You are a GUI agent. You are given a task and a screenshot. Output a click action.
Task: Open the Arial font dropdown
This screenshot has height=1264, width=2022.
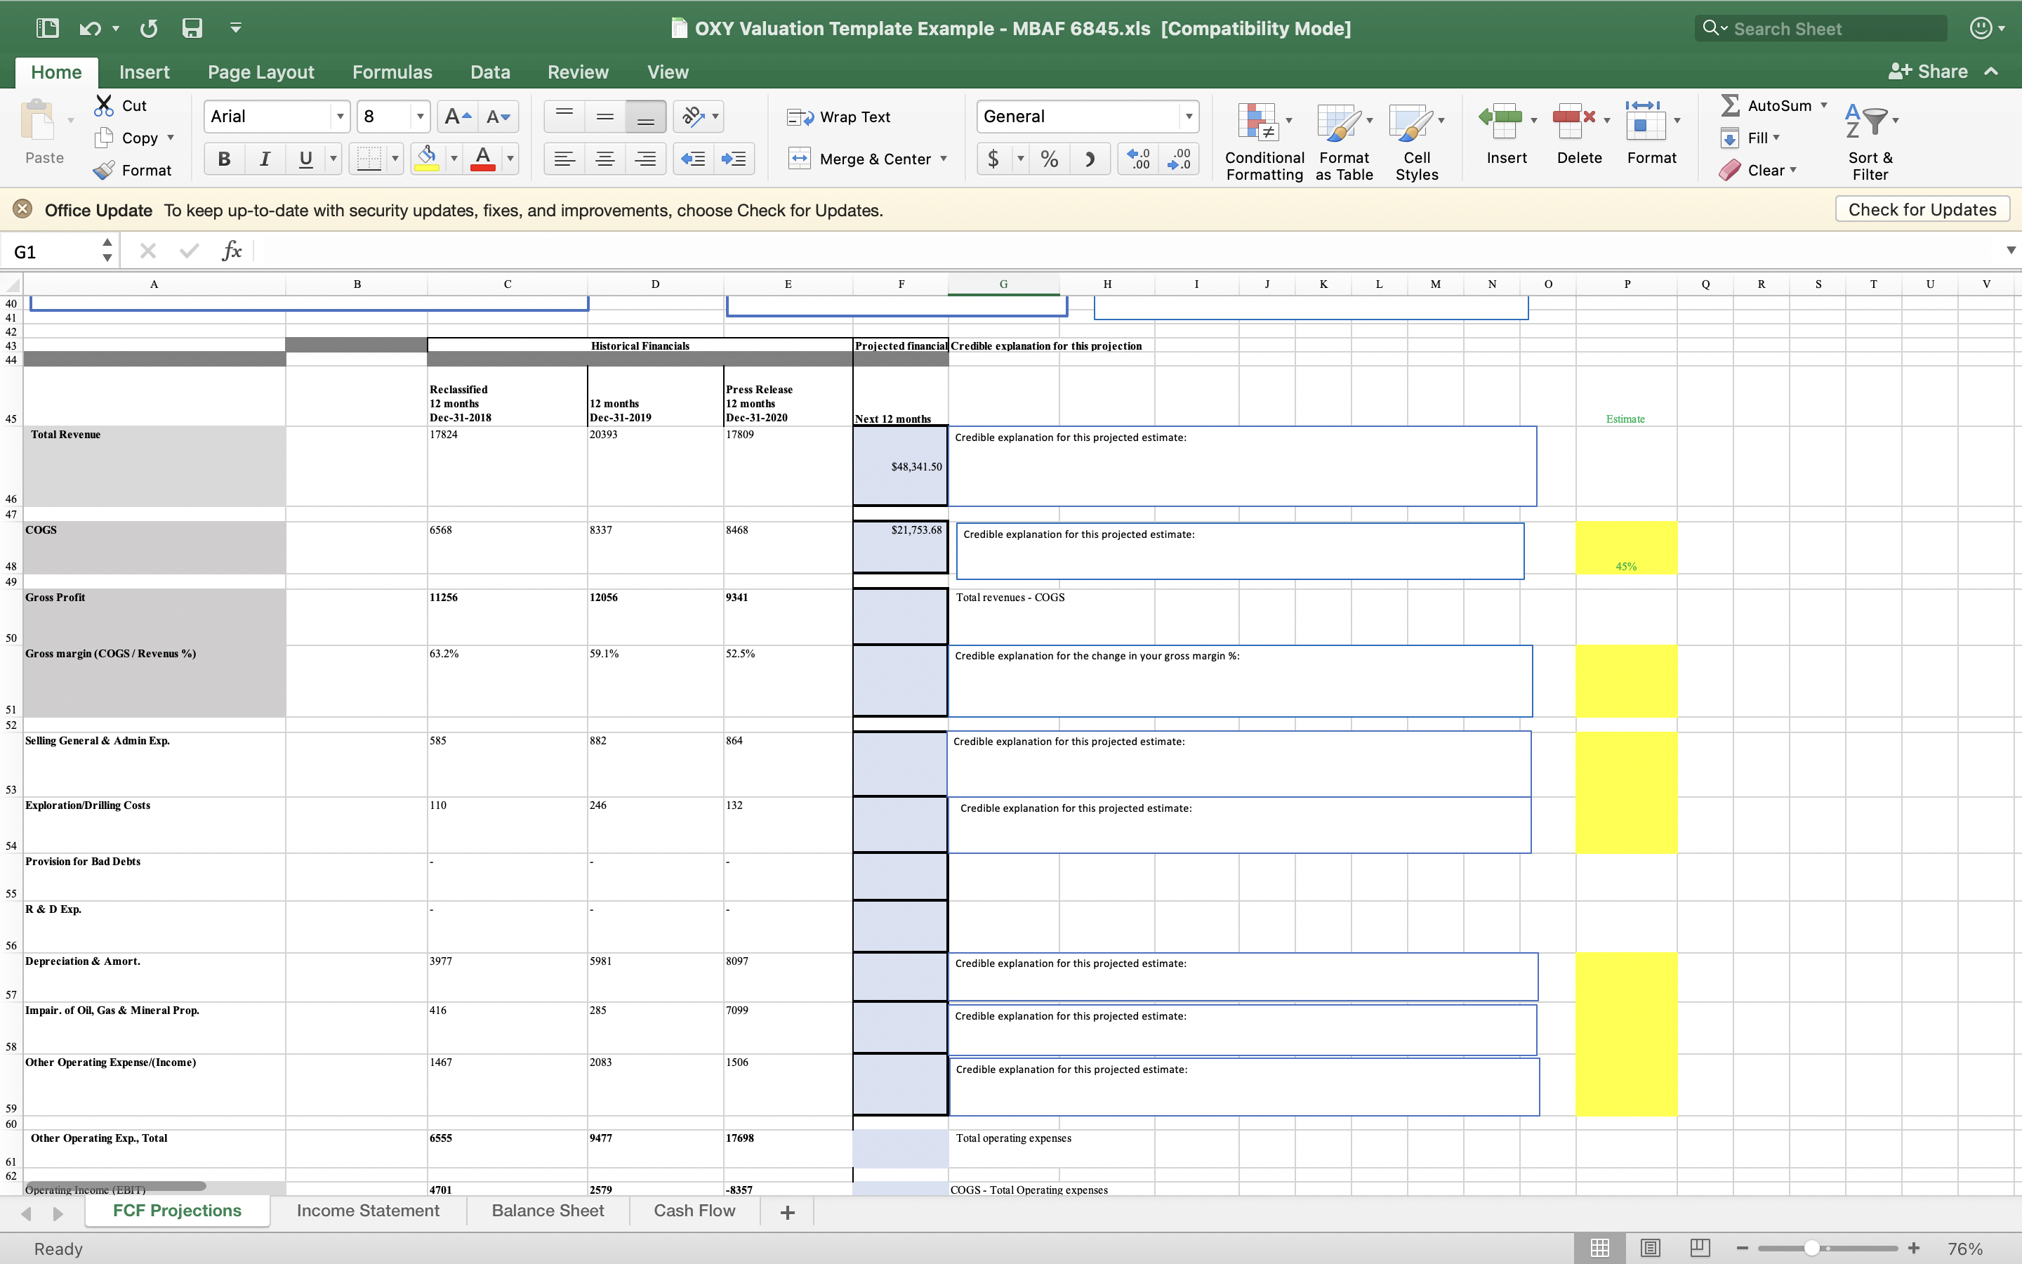340,116
